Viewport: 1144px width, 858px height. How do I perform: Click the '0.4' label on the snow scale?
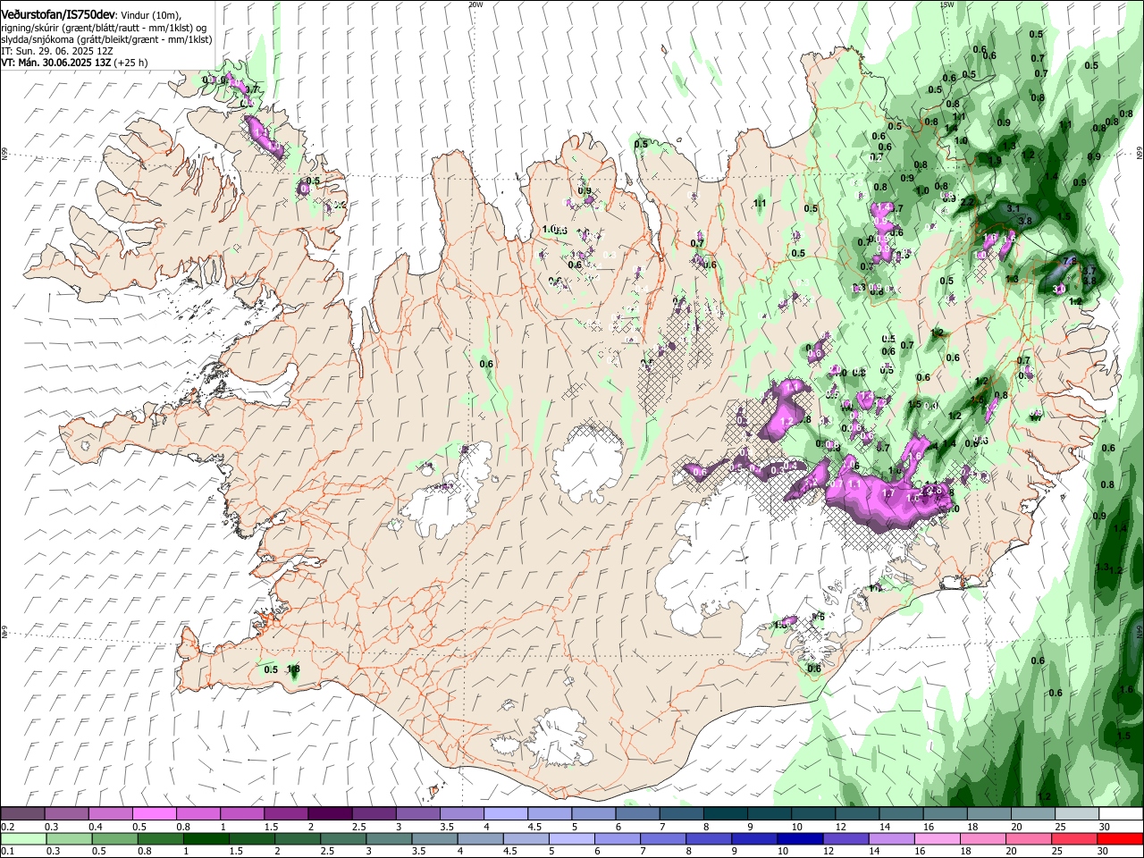tap(96, 827)
